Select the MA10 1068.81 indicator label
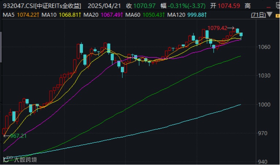This screenshot has height=165, width=280. coord(61,15)
